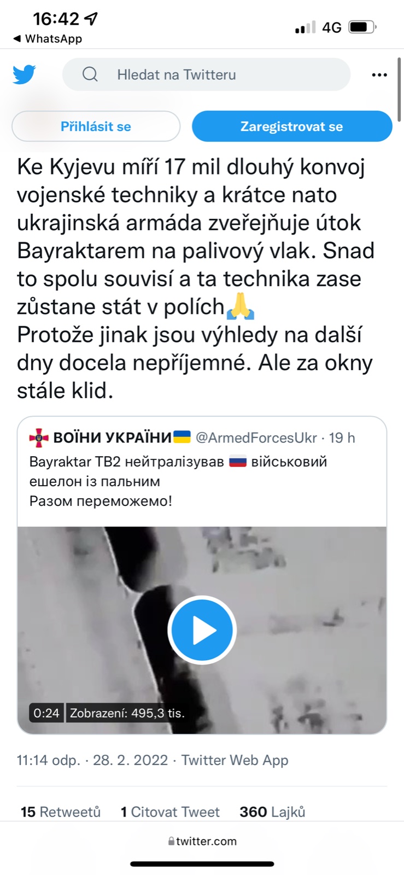Tap the location arrow in status bar

click(91, 19)
